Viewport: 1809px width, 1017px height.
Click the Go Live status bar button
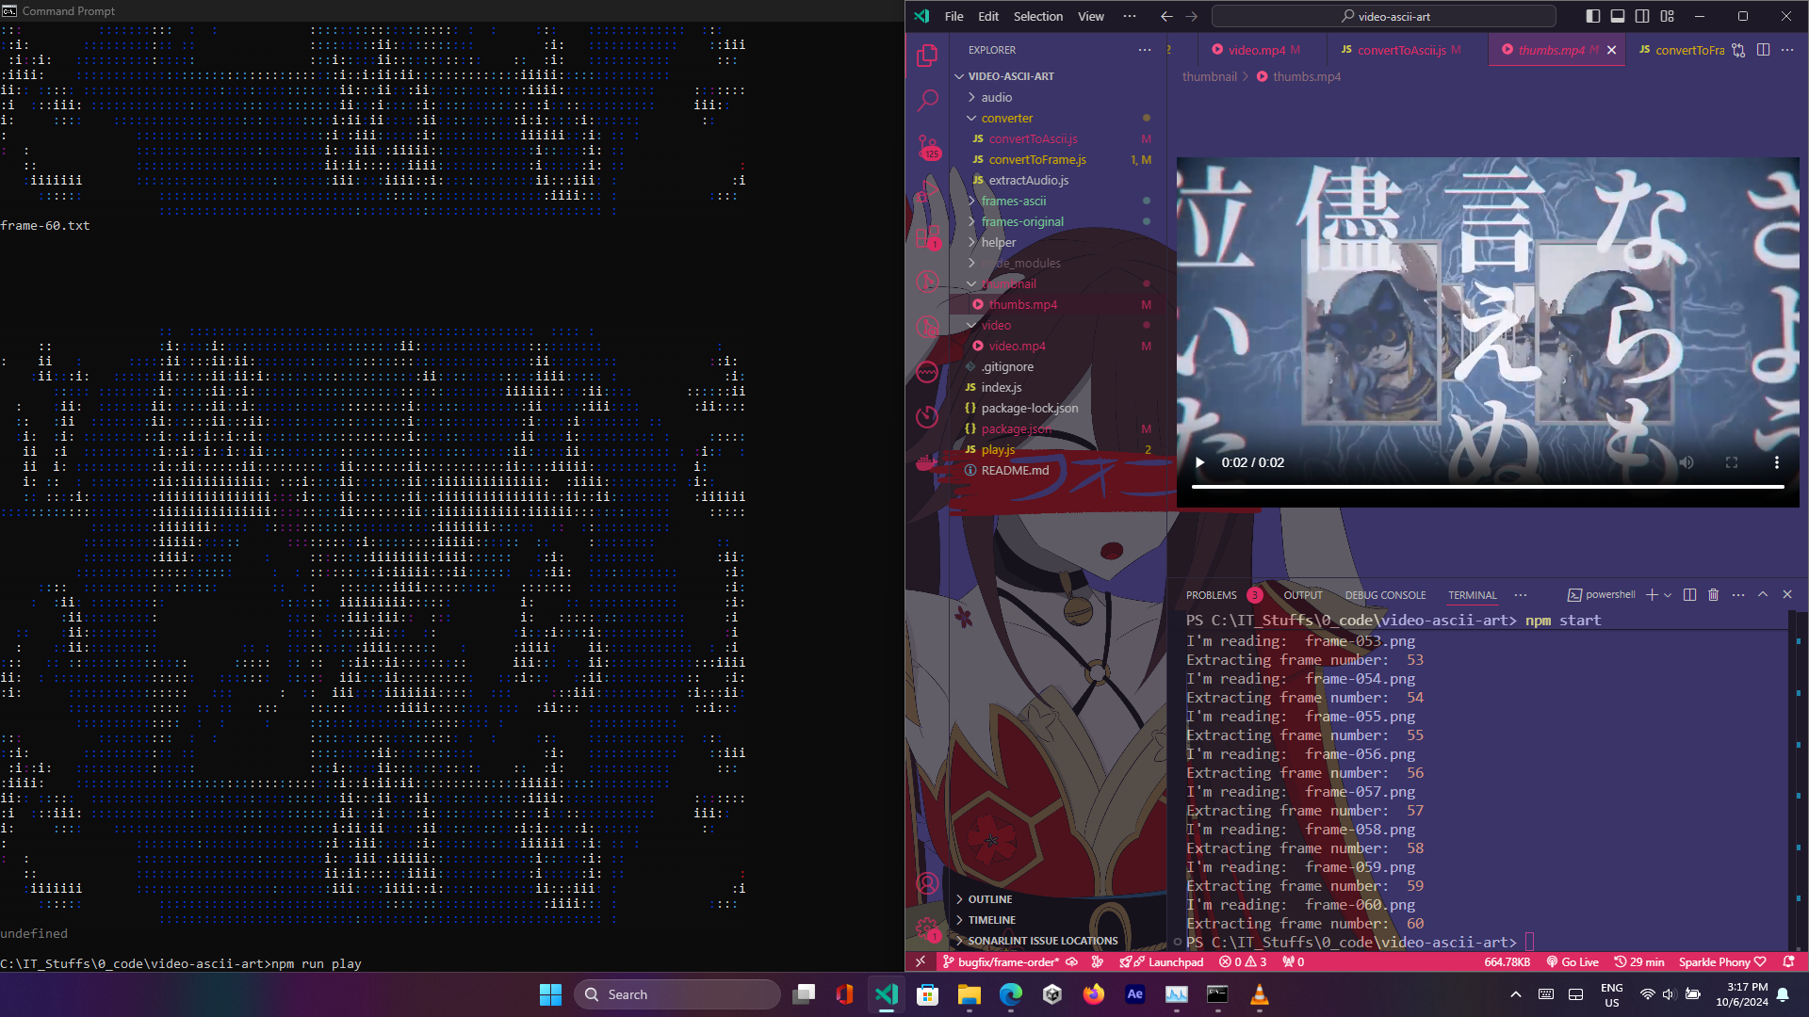pyautogui.click(x=1572, y=962)
